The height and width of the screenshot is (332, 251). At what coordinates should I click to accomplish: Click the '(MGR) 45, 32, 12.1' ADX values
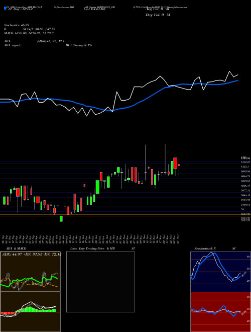click(51, 41)
